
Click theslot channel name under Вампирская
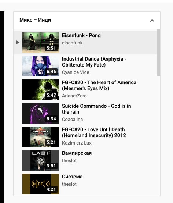coord(69,161)
